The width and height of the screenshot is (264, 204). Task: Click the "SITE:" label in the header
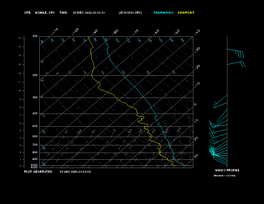pyautogui.click(x=28, y=13)
